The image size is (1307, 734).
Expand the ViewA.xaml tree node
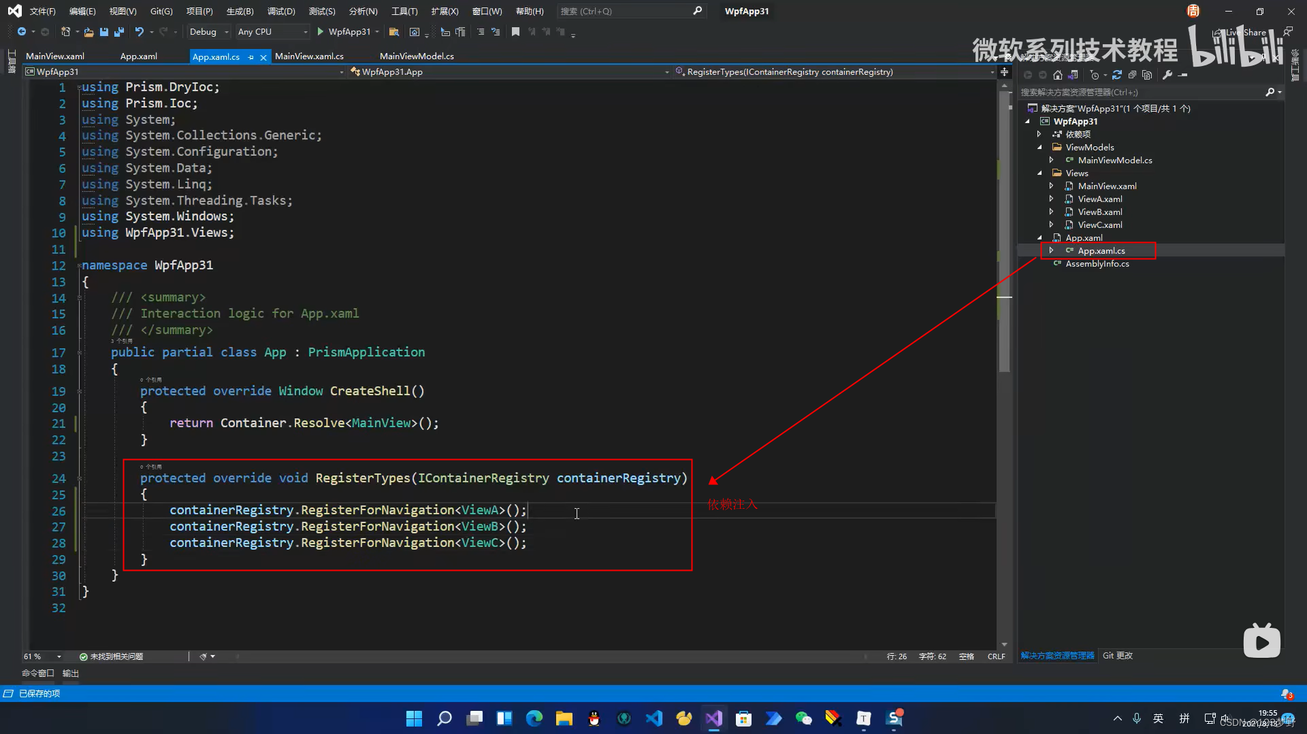pyautogui.click(x=1052, y=199)
